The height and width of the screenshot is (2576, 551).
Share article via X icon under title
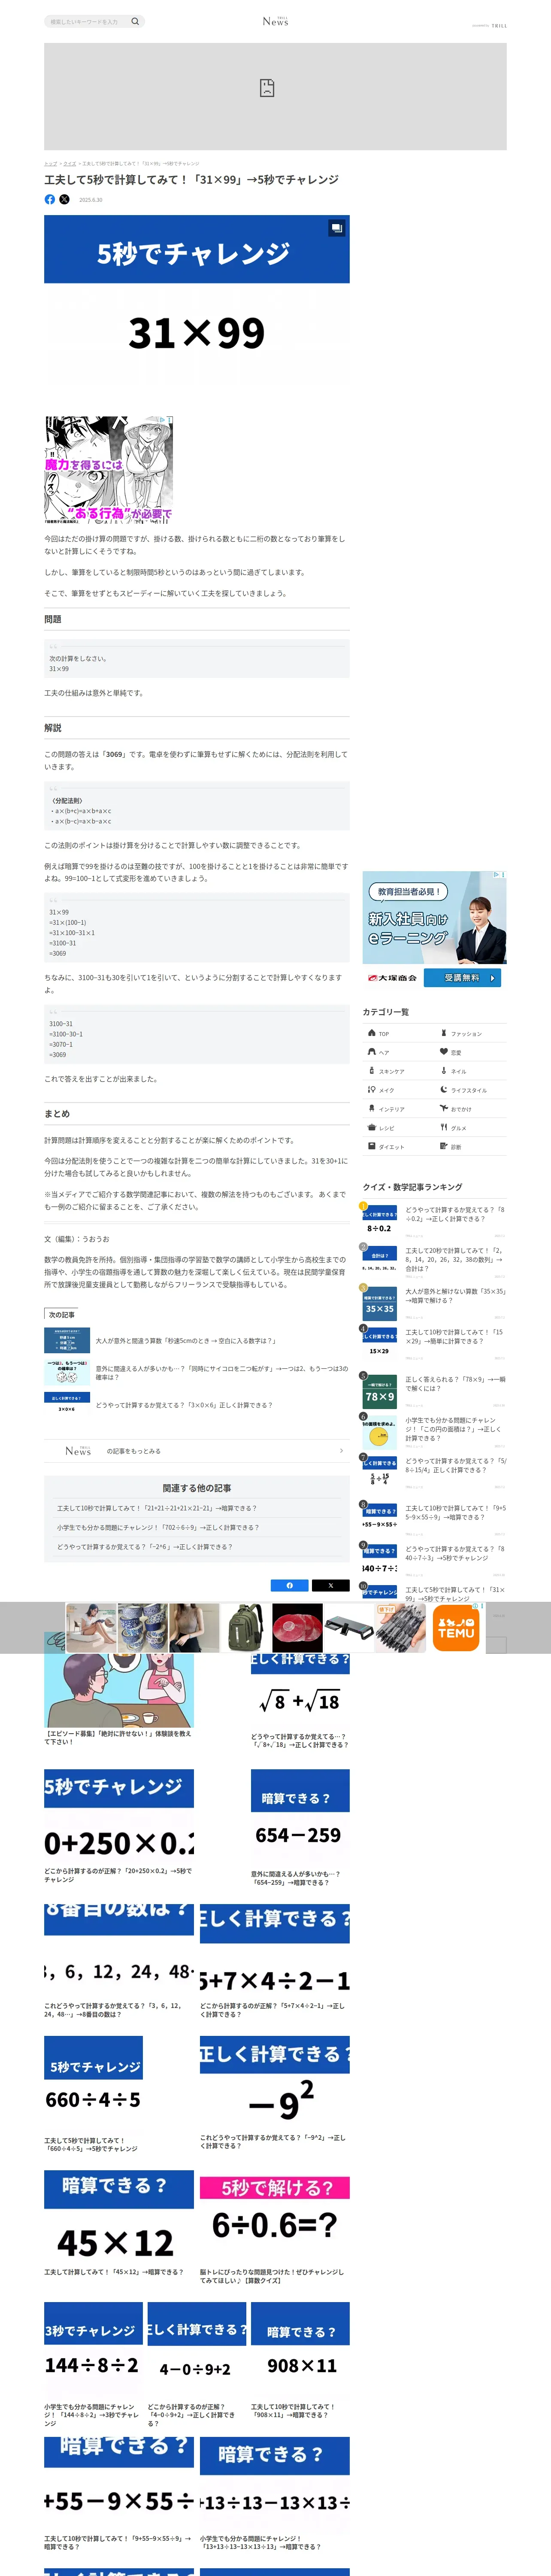pyautogui.click(x=64, y=199)
